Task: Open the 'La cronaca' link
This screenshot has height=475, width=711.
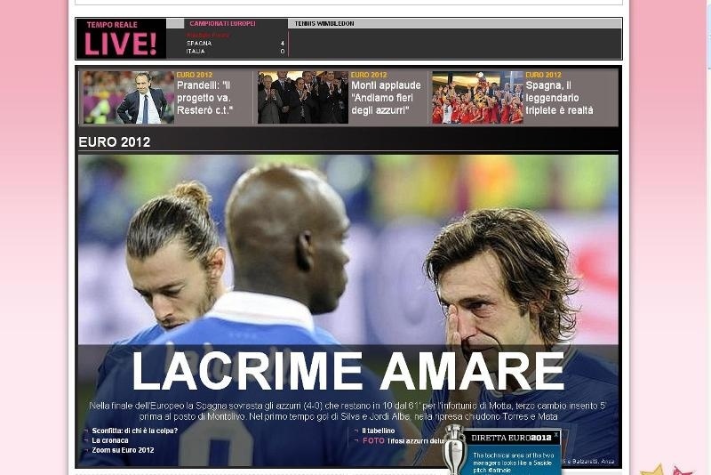Action: coord(109,440)
